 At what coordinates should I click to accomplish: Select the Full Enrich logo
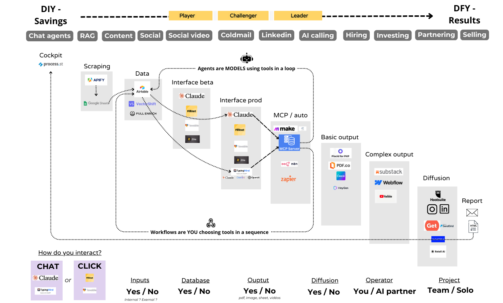point(143,114)
